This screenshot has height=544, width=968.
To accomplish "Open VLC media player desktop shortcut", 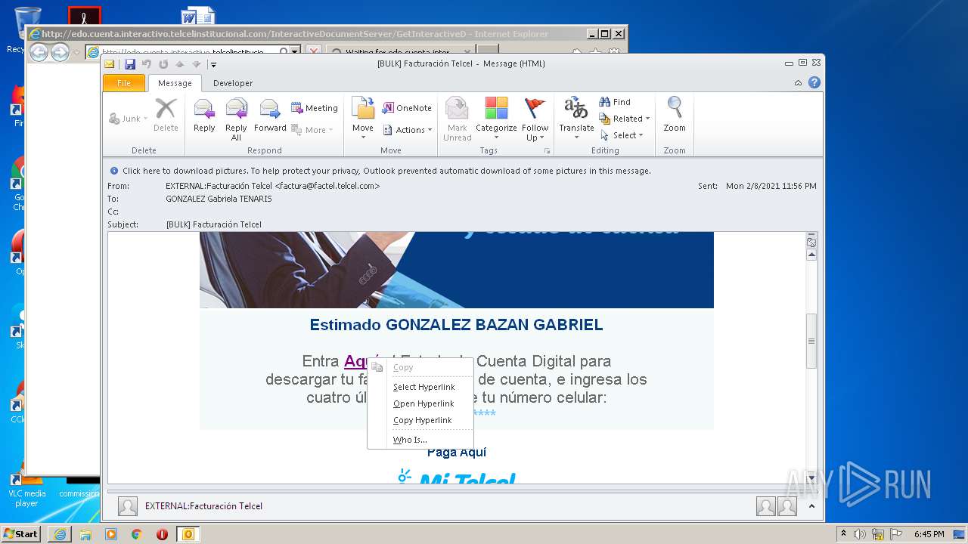I will [x=27, y=487].
